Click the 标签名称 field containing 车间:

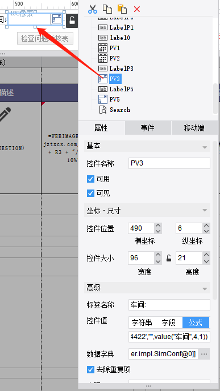point(169,305)
